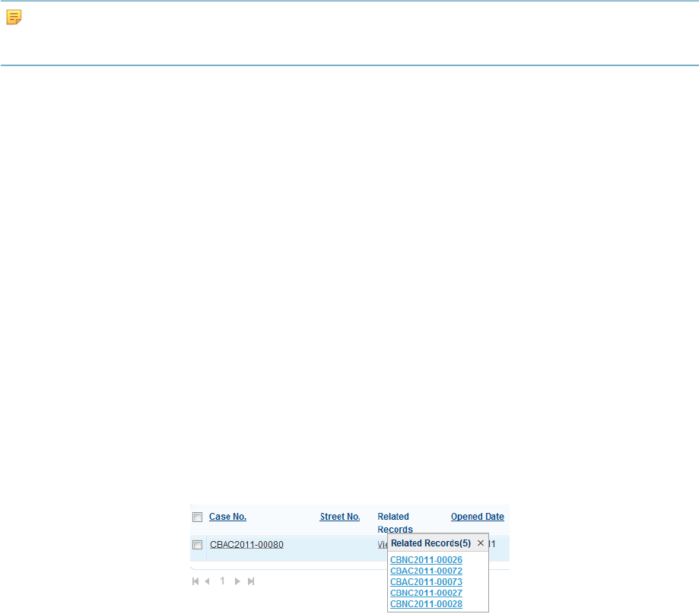
Task: Open case CBAC2011-00080
Action: tap(246, 545)
